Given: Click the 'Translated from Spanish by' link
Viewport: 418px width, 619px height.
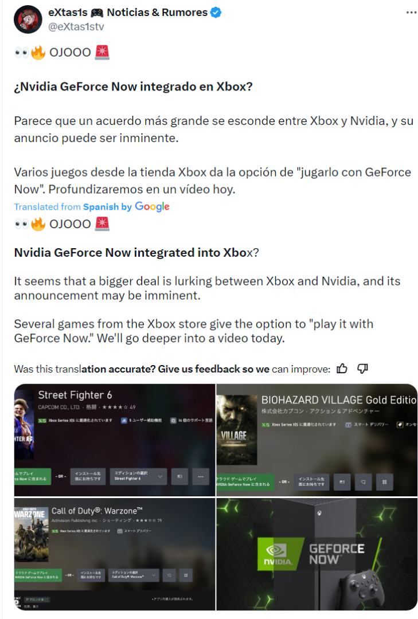Looking at the screenshot, I should pyautogui.click(x=73, y=207).
